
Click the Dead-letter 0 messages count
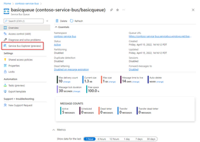[106, 110]
